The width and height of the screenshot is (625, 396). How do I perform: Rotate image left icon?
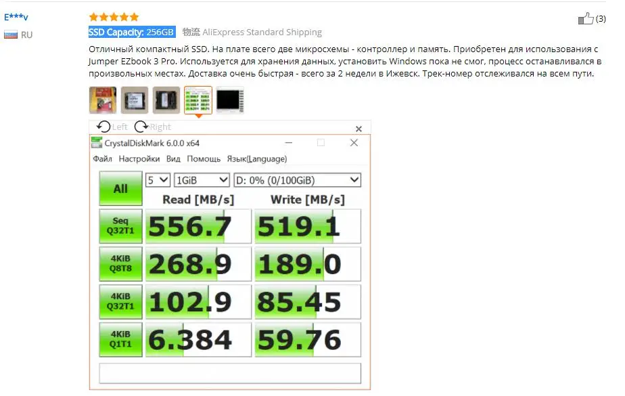(103, 127)
